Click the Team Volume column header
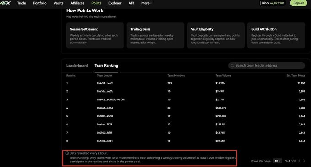Image resolution: width=311 pixels, height=167 pixels. coord(223,76)
